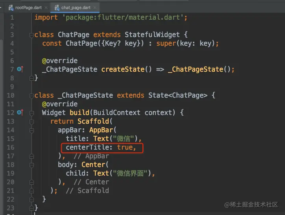Click the super keyword on line 4
Viewport: 285px width, 215px height.
point(166,43)
